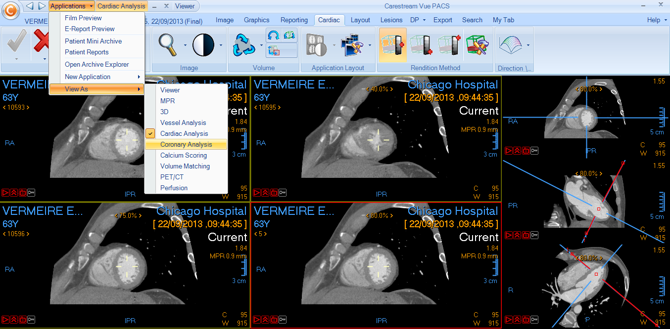The width and height of the screenshot is (670, 329).
Task: Go back with the left arrow in title bar
Action: (30, 6)
